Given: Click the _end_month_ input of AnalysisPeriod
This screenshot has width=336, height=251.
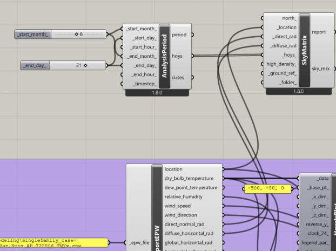Looking at the screenshot, I should tap(142, 56).
